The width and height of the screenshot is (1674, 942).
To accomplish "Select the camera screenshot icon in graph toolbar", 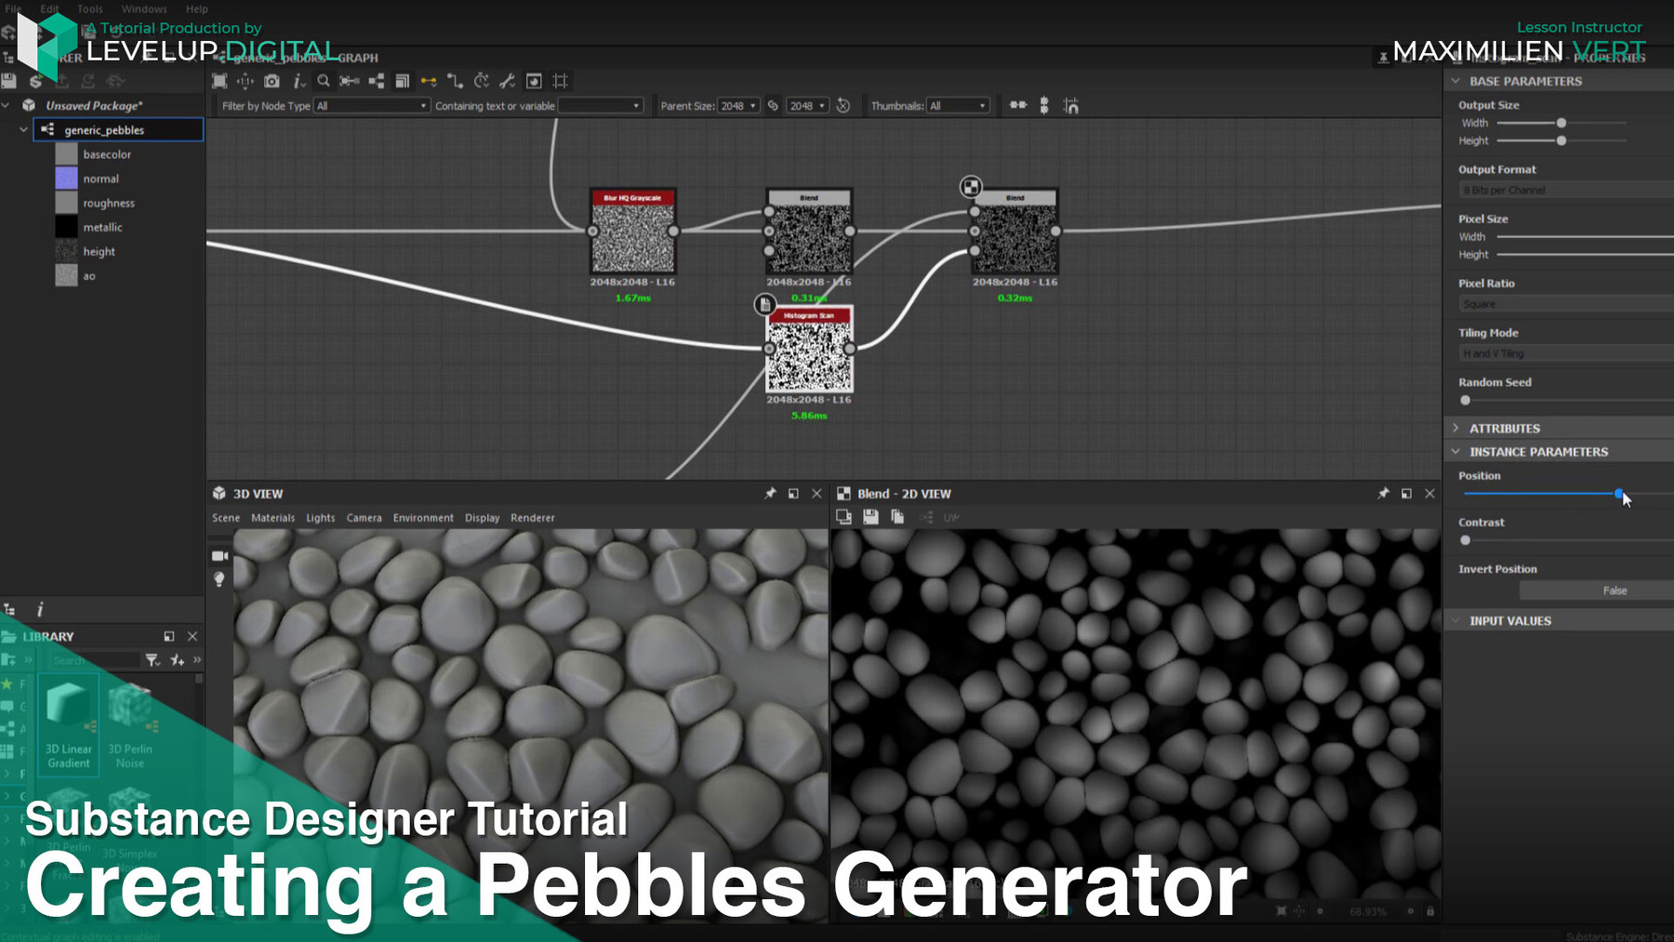I will coord(271,81).
